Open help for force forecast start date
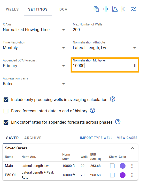141x181 pixels. (x=92, y=111)
